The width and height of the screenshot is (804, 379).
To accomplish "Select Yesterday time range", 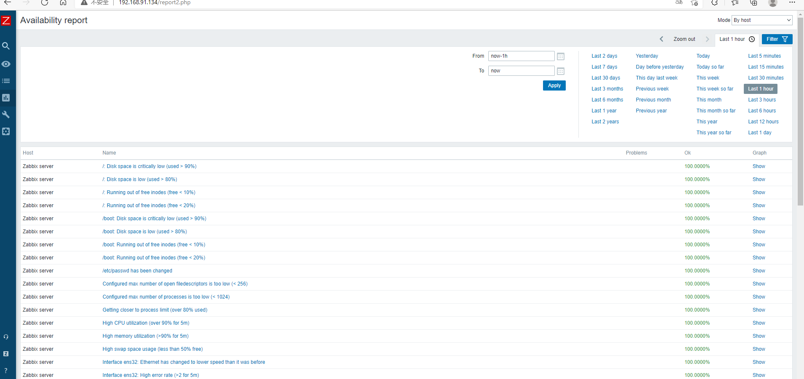I will (x=647, y=56).
